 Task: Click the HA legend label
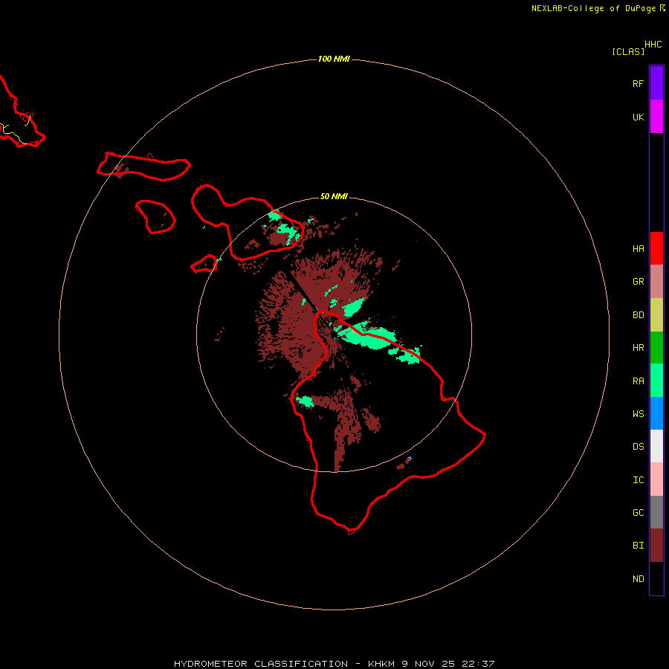[x=638, y=249]
